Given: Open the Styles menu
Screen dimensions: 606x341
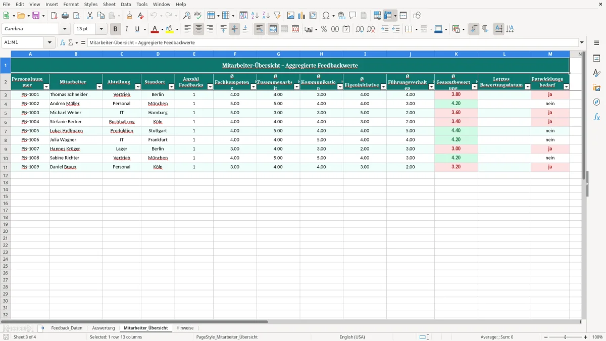Looking at the screenshot, I should 91,4.
